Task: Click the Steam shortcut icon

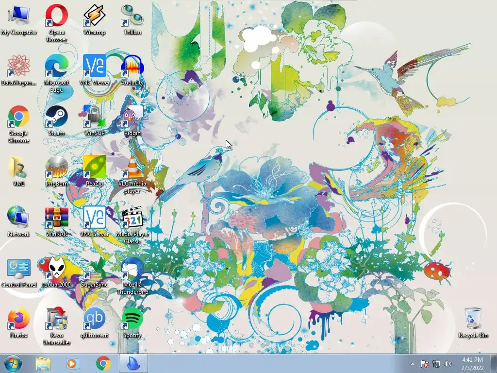Action: [56, 120]
